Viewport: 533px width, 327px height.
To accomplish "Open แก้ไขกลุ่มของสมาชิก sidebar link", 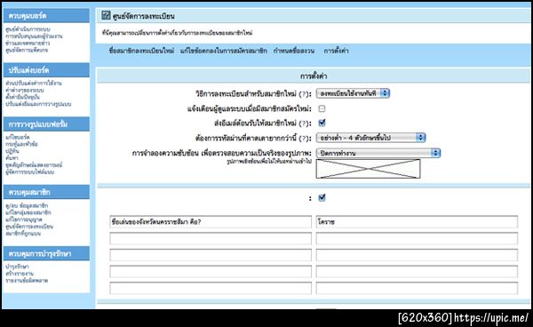I will click(28, 212).
